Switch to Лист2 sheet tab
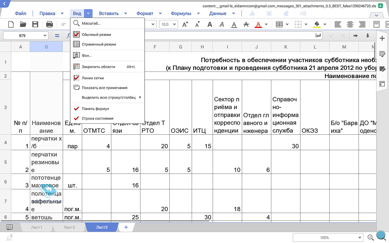The width and height of the screenshot is (389, 243). point(69,227)
